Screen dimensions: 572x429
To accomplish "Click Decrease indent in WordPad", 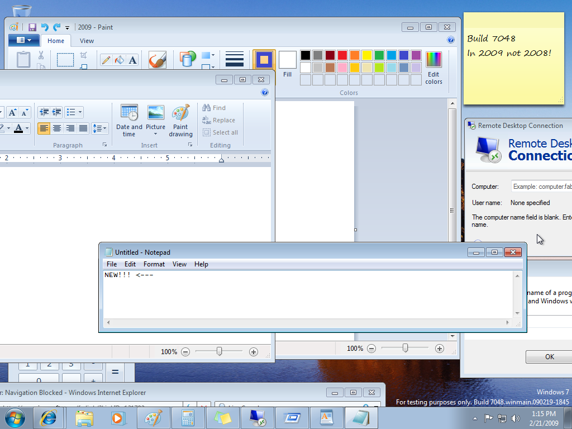I will 44,112.
